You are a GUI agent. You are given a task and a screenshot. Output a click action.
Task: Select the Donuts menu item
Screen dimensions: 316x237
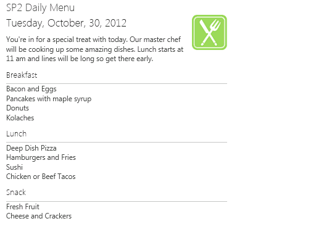click(17, 108)
